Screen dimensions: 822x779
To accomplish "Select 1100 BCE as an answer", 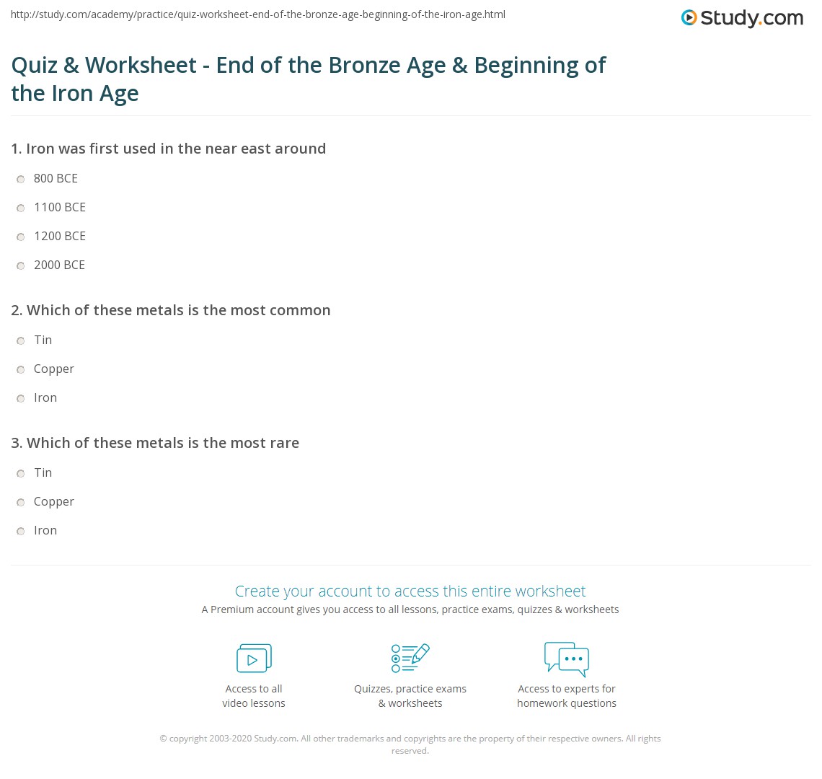I will tap(21, 208).
